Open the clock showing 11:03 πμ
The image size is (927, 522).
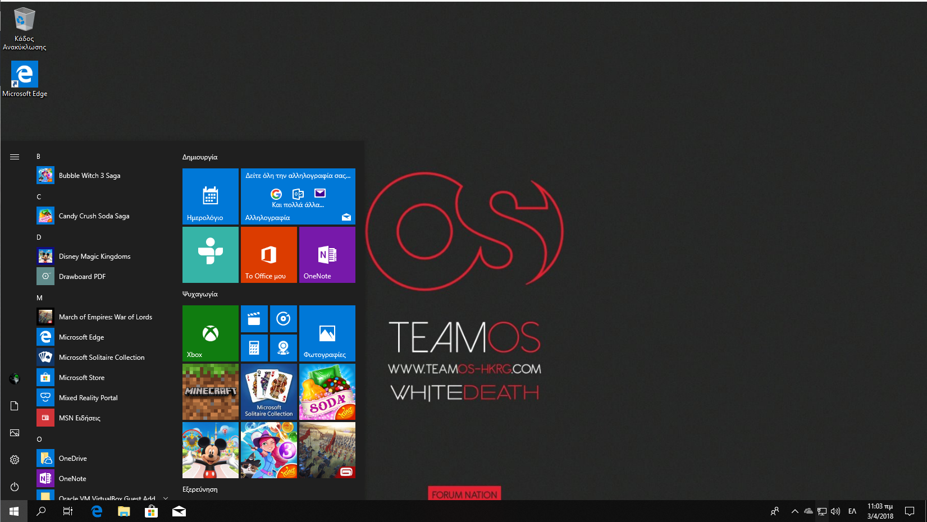tap(880, 511)
